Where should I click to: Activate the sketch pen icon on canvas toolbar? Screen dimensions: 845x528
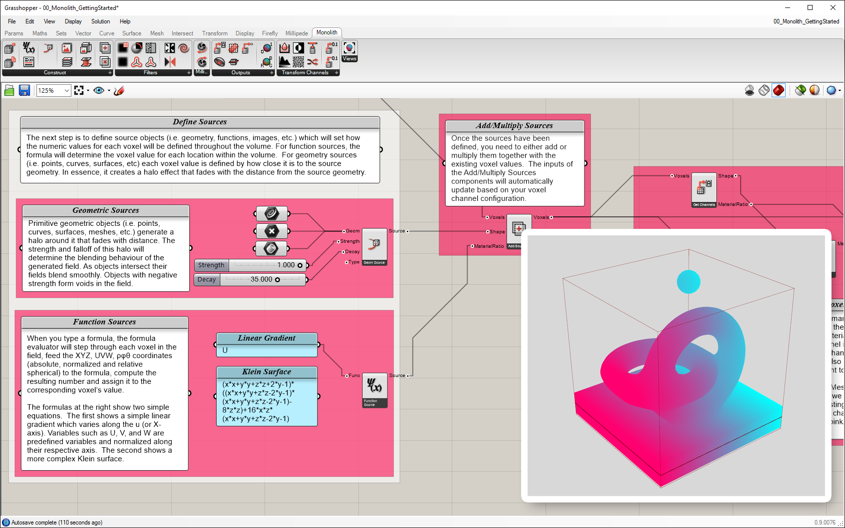pos(119,90)
